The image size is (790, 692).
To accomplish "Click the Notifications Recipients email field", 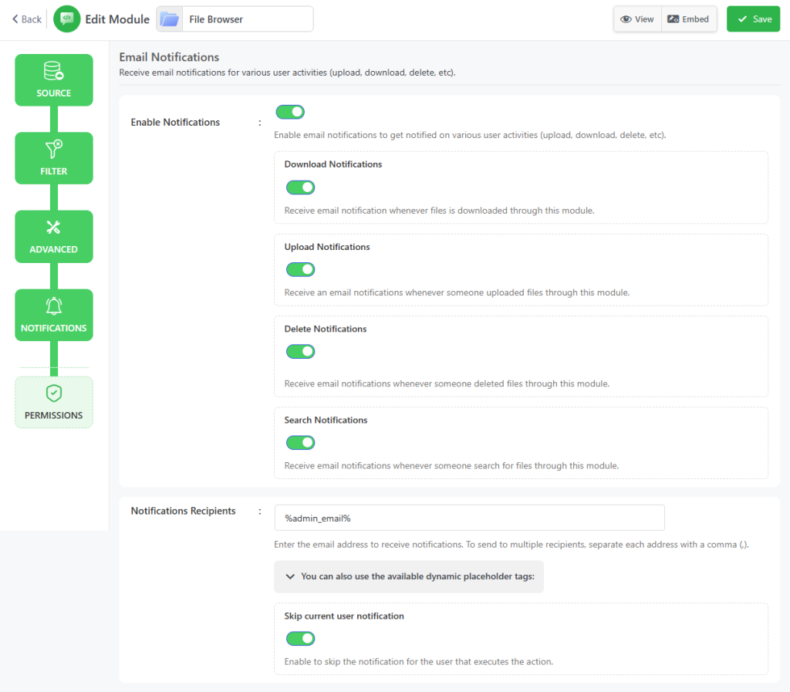I will 469,518.
